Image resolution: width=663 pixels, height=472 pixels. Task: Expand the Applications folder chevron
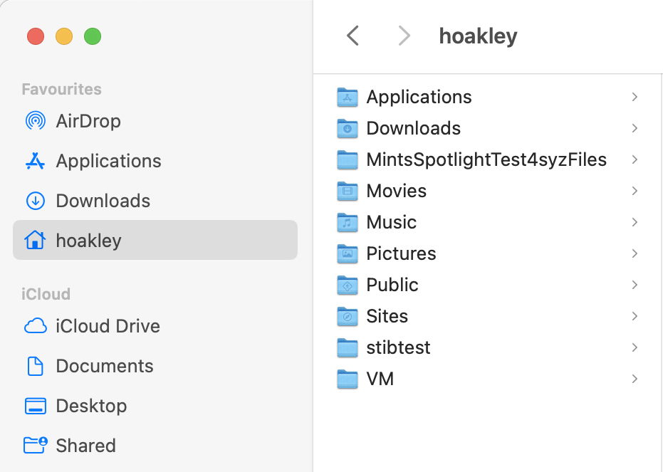coord(634,97)
